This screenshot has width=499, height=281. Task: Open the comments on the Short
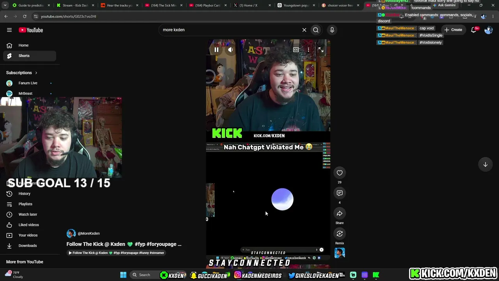pos(340,193)
